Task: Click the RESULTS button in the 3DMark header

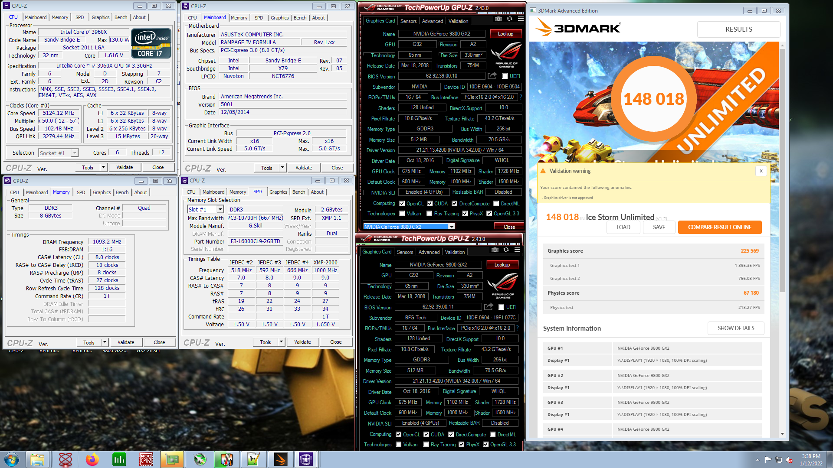Action: tap(738, 29)
